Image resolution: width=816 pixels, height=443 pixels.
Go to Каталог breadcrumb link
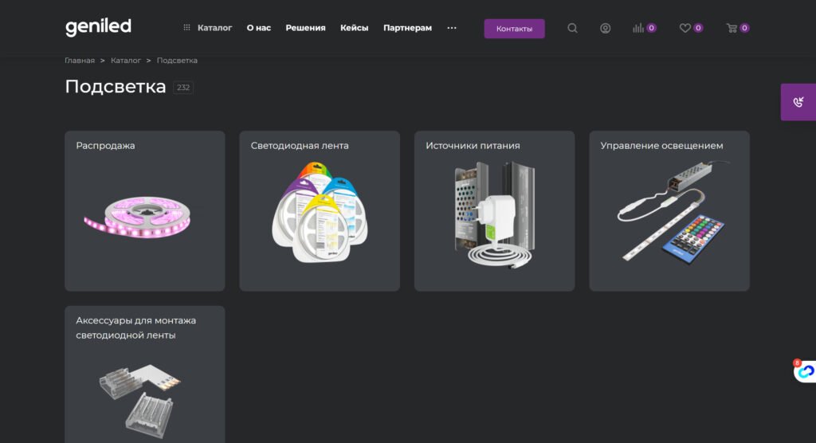pos(126,61)
